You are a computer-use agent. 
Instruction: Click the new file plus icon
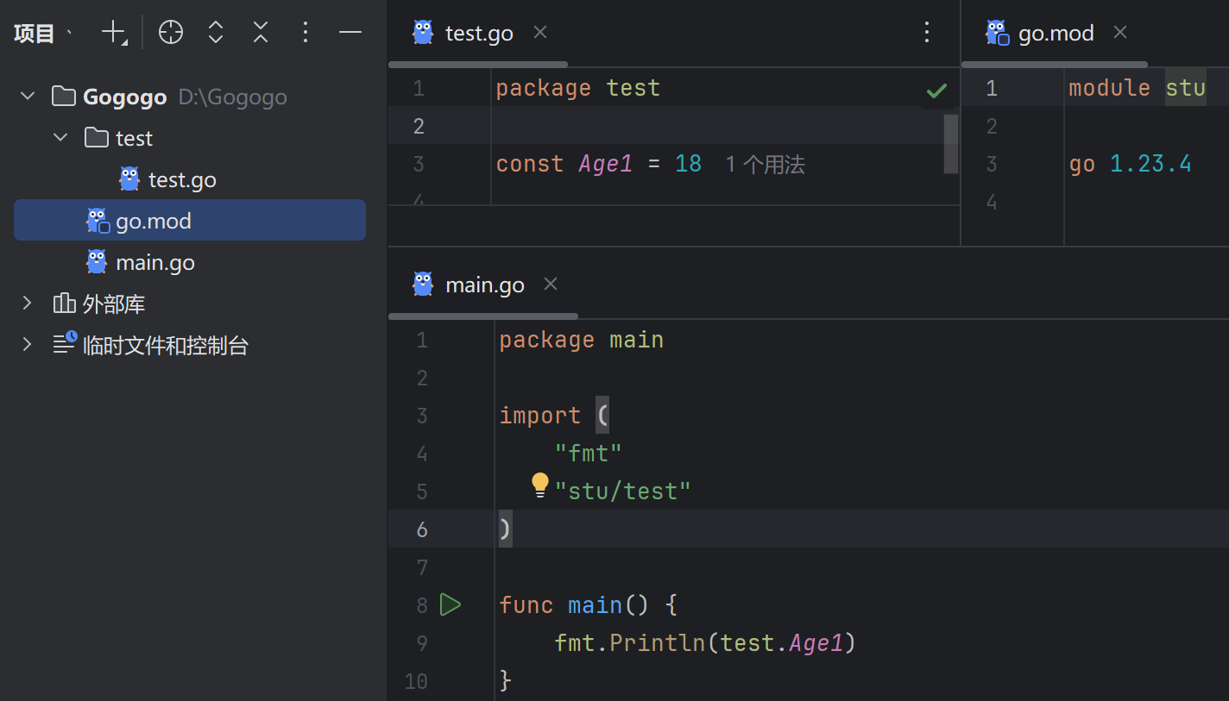[113, 33]
